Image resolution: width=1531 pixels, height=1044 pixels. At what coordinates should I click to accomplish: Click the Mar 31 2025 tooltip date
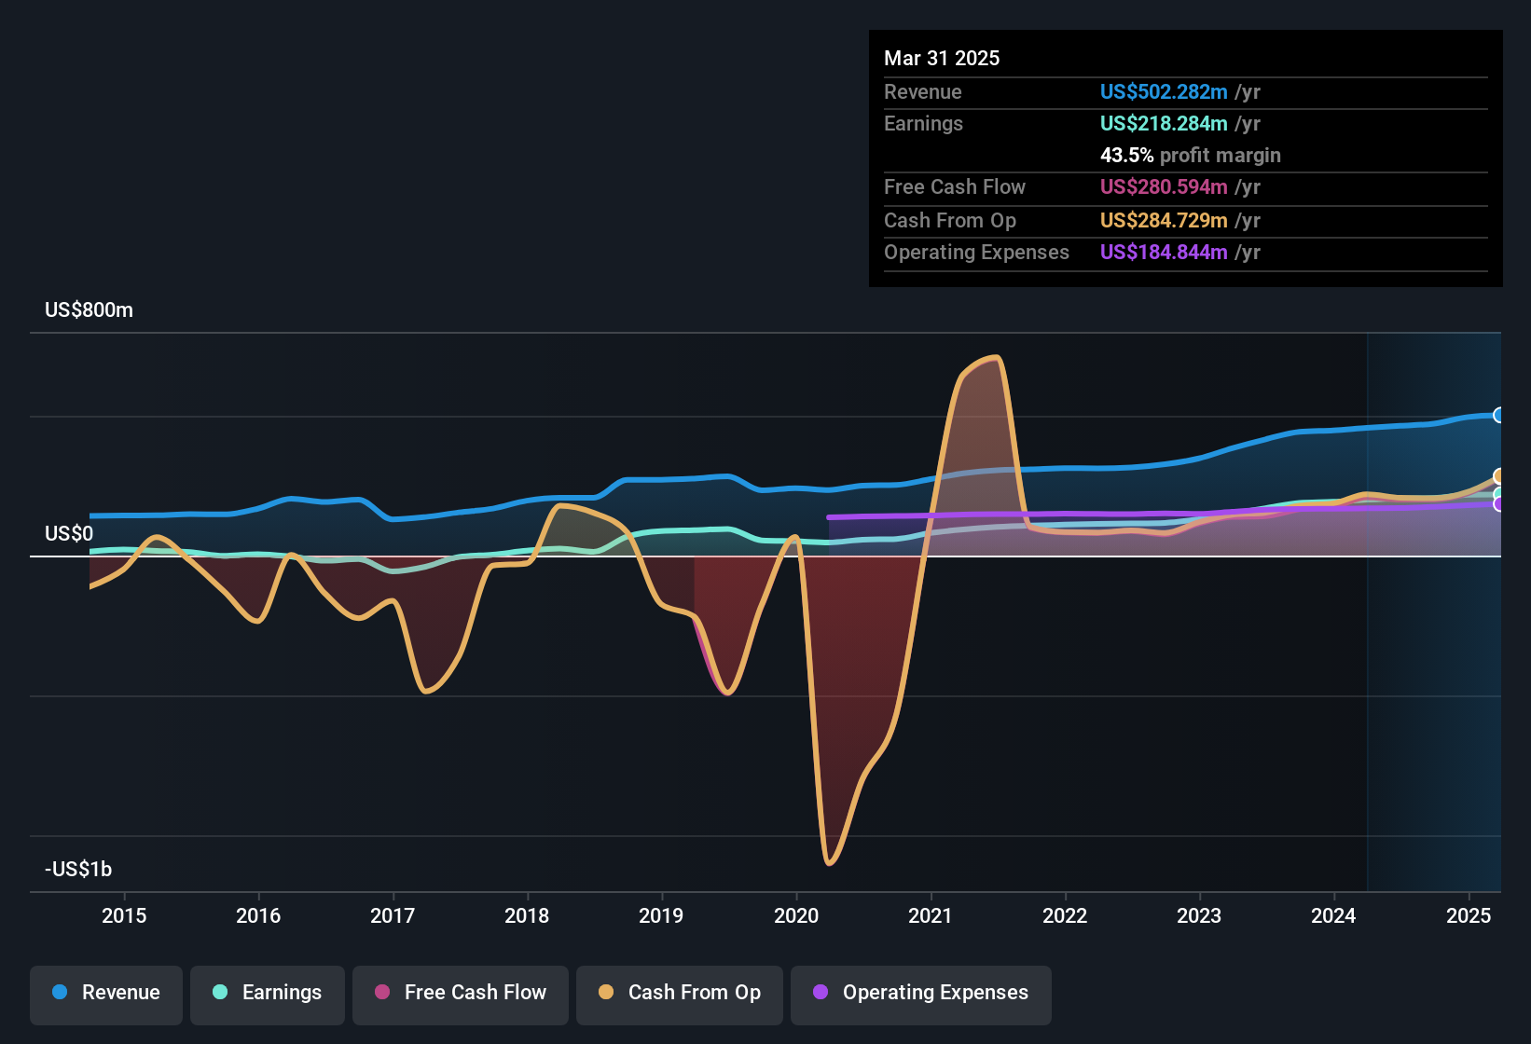[942, 59]
